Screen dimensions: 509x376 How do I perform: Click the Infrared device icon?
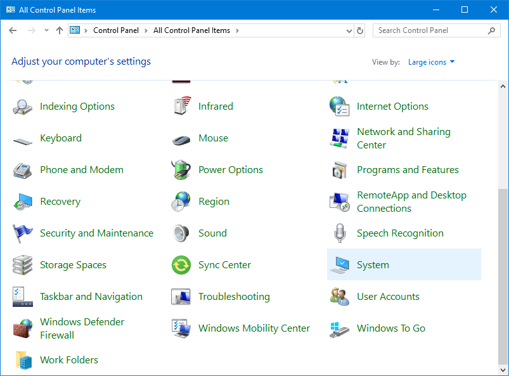[x=181, y=106]
